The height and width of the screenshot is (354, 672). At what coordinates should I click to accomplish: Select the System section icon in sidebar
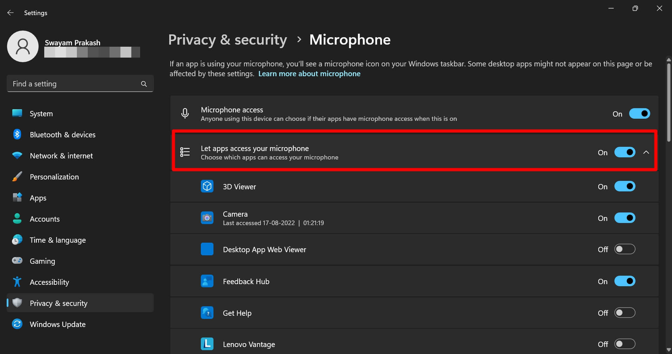click(x=17, y=113)
